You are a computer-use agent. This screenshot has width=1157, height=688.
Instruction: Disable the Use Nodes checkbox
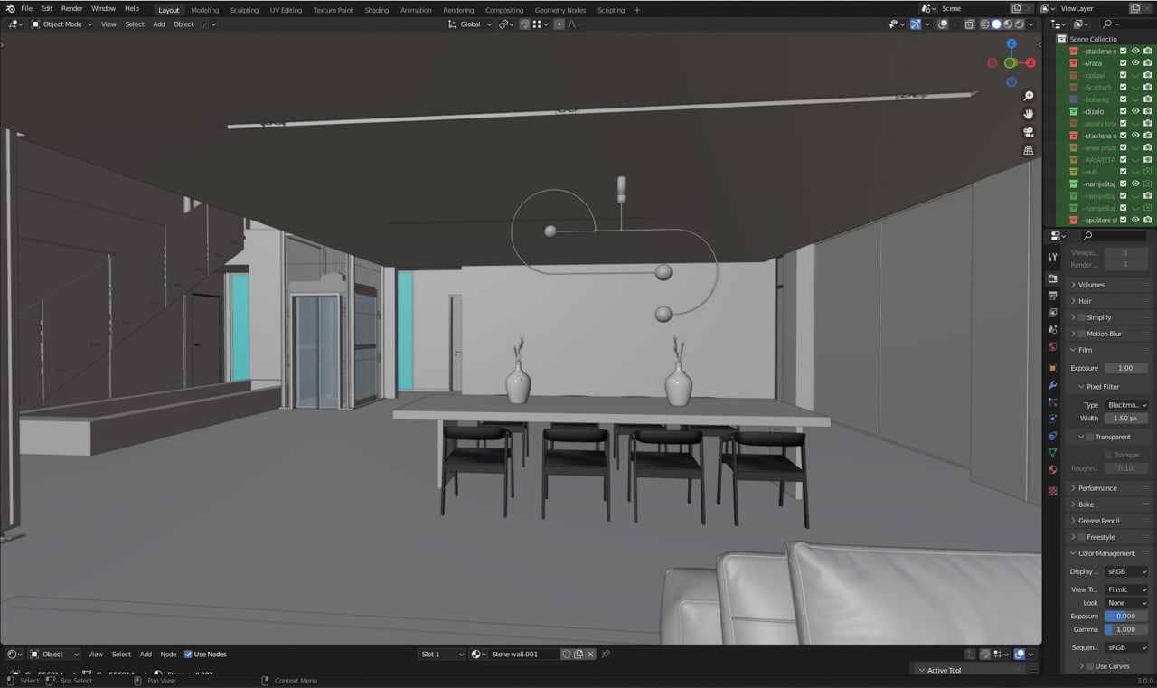pos(189,655)
